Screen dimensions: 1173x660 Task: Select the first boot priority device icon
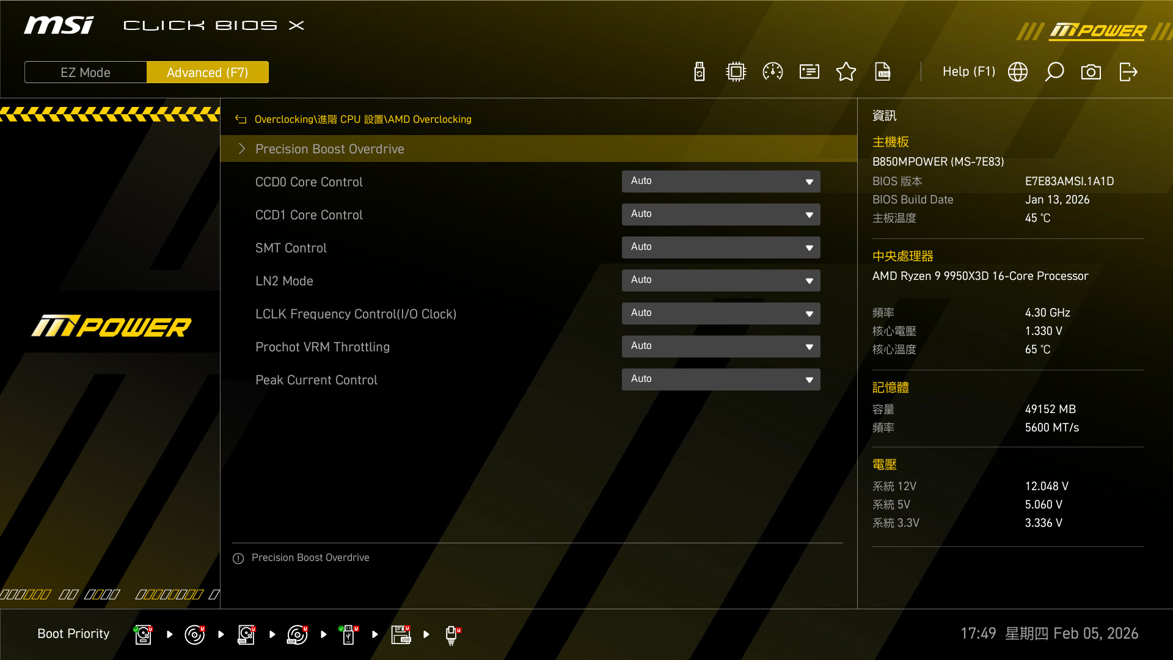point(143,634)
